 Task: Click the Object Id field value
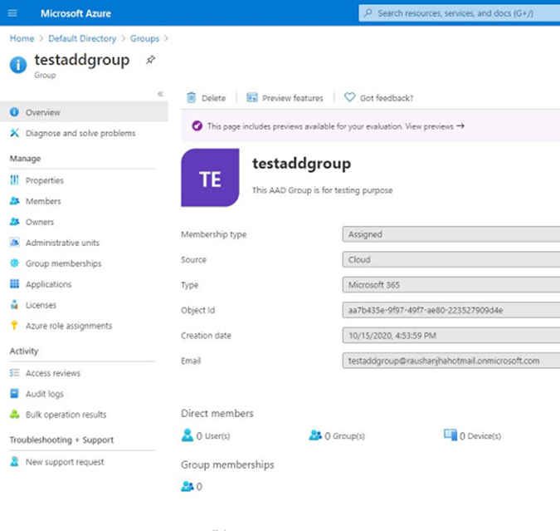[451, 310]
